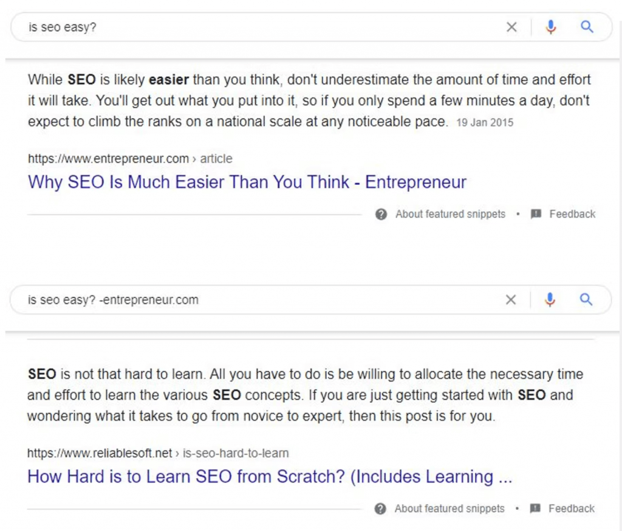Click the feedback flag icon under Entrepreneur result
622x531 pixels.
[536, 214]
